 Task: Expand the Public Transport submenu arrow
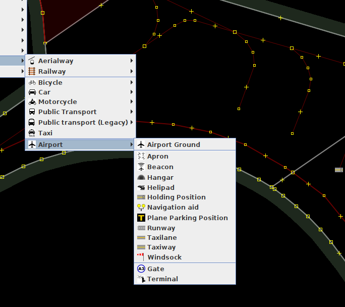click(131, 112)
